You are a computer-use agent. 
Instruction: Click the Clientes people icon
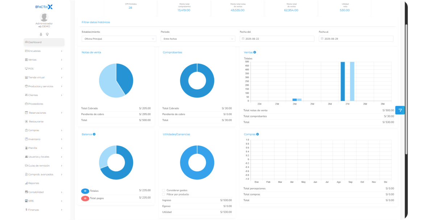[26, 95]
